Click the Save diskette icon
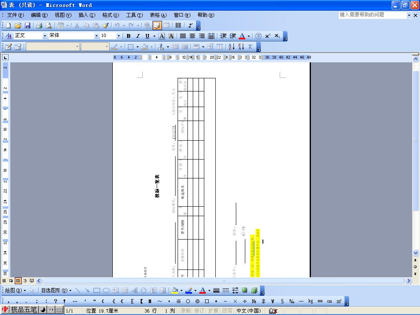420x315 pixels. coord(27,25)
